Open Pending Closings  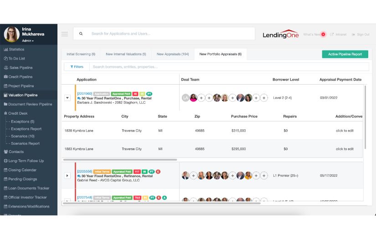coord(21,179)
